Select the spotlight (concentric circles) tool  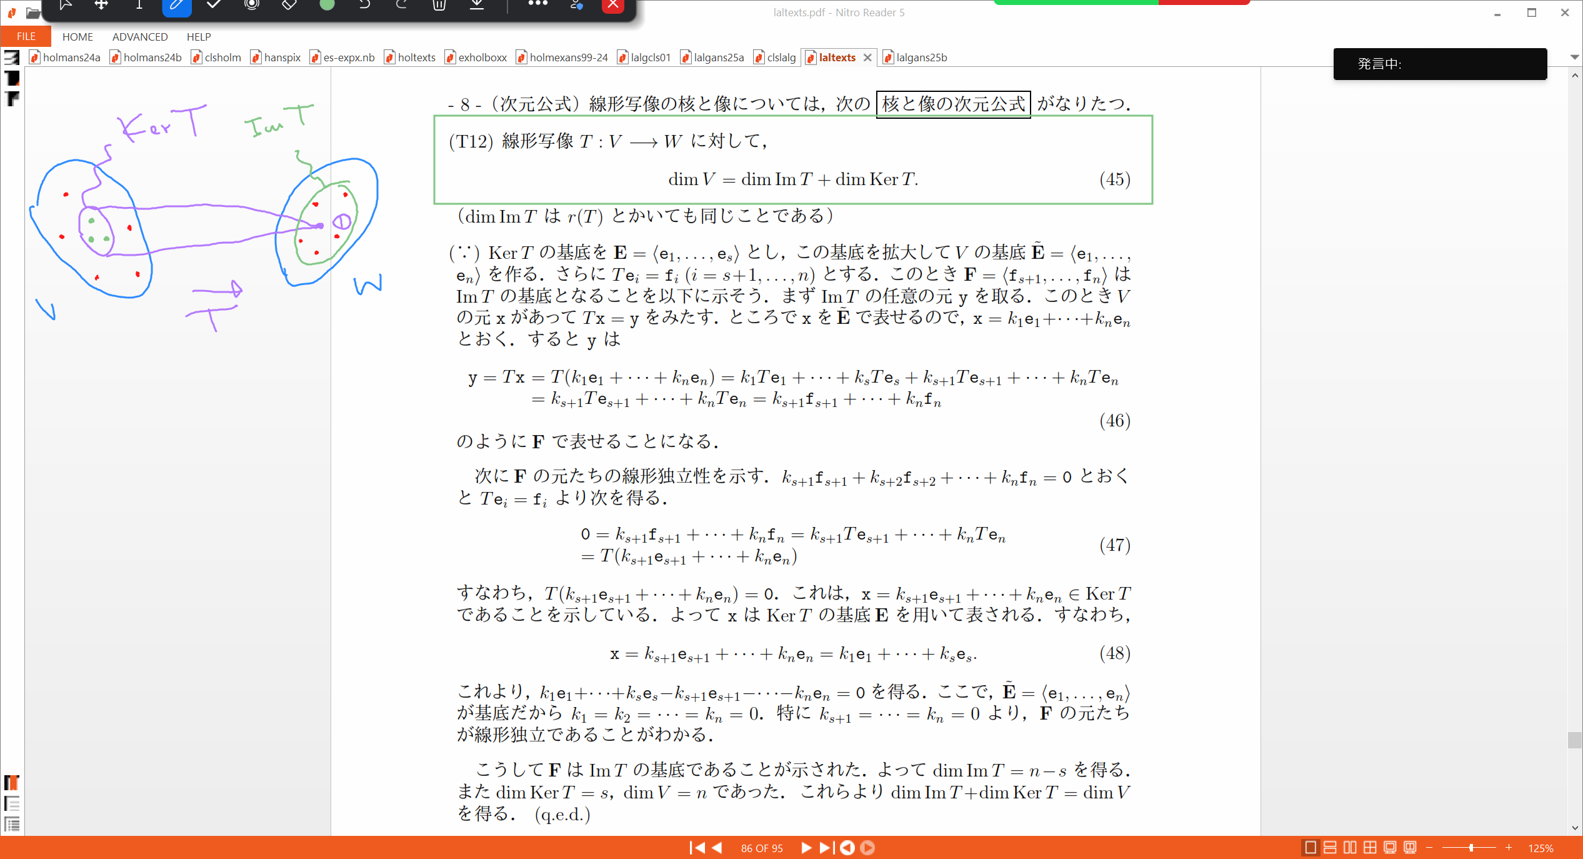click(252, 5)
